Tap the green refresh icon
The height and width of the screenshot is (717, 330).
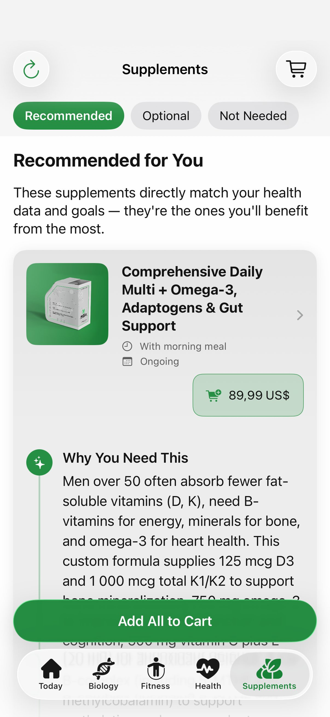(x=31, y=69)
